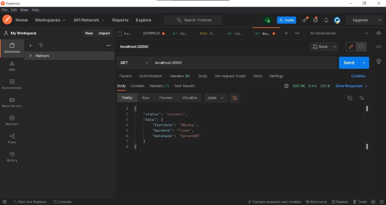Open the No Environment selector dropdown
Screen dimensions: 386x205
point(339,33)
